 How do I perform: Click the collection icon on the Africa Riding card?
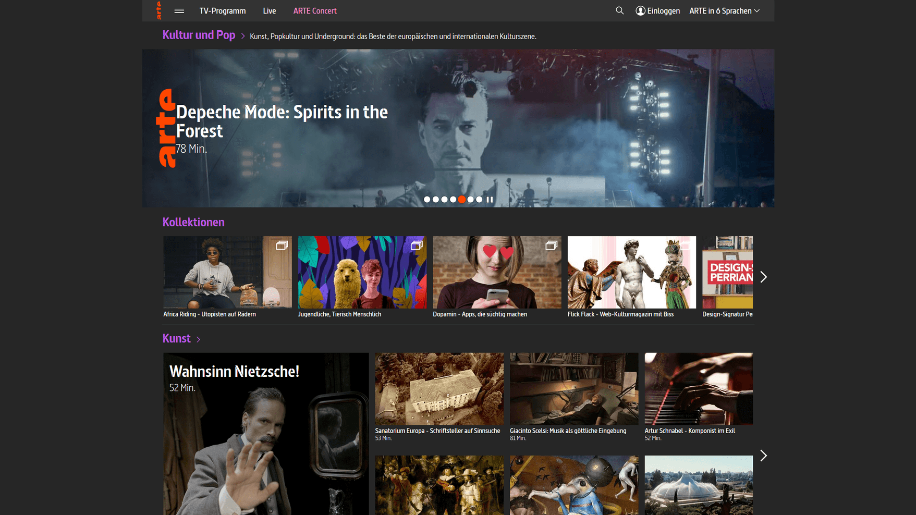[282, 245]
